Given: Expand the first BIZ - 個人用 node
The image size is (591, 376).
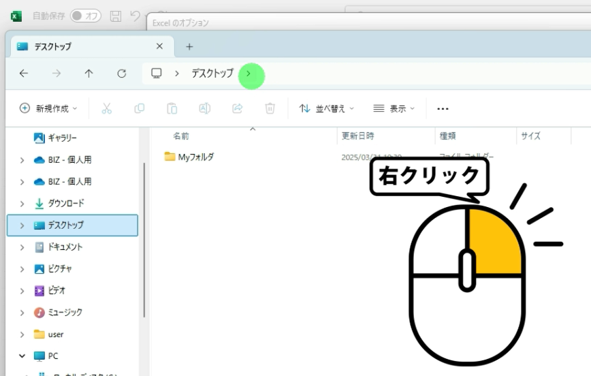Looking at the screenshot, I should [x=22, y=160].
